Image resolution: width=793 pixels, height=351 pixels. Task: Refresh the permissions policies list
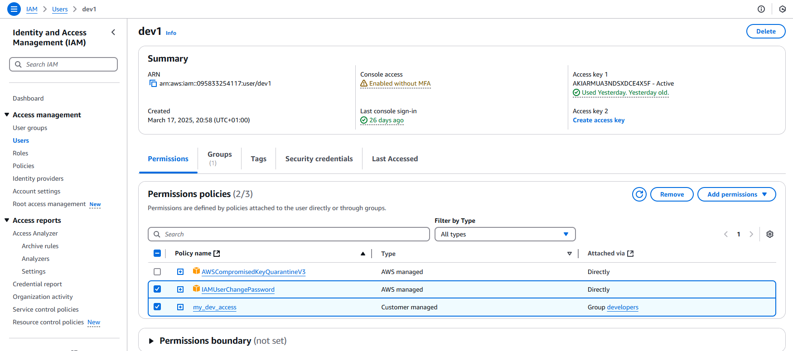click(x=639, y=194)
